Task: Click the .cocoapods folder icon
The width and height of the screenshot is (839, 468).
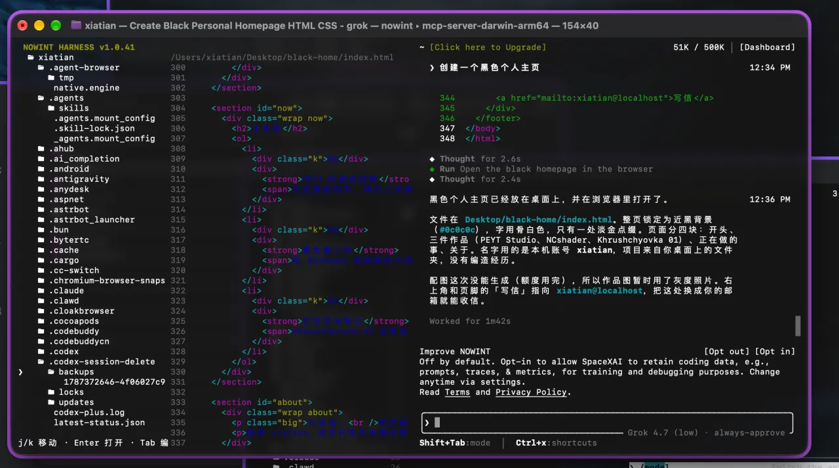Action: tap(41, 321)
